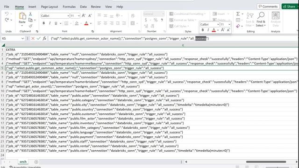The image size is (299, 168).
Task: Cancel formula entry with red X
Action: 33,38
